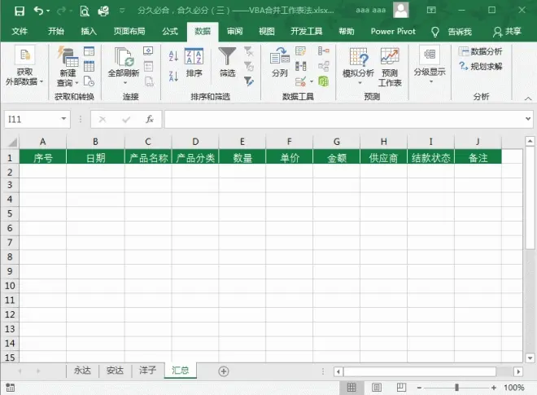The height and width of the screenshot is (395, 537).
Task: Expand the Undo history dropdown arrow
Action: (x=48, y=11)
